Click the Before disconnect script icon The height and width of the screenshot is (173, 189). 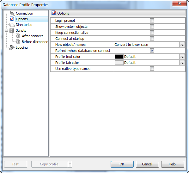[x=18, y=42]
